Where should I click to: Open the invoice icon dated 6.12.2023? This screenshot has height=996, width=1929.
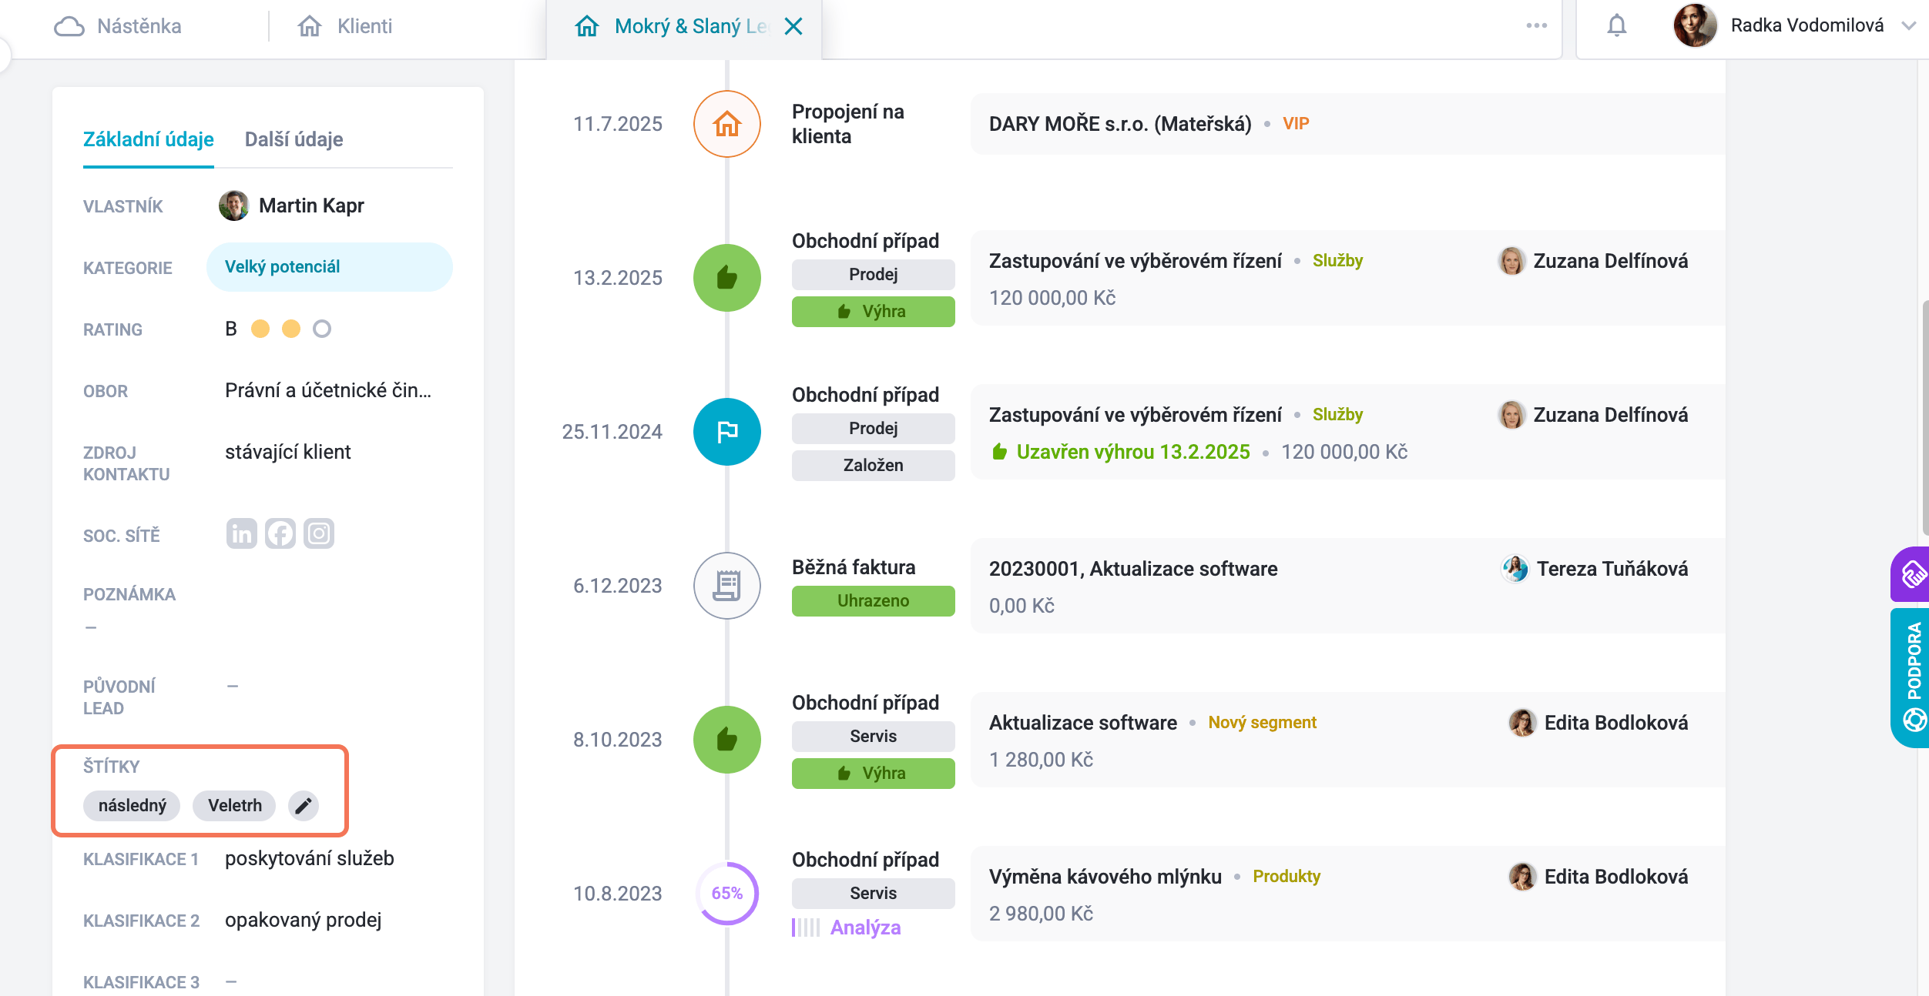726,586
